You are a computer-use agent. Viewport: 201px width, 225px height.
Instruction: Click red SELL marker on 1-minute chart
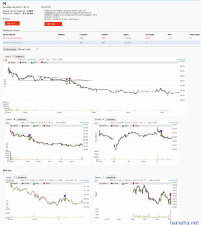67,79
